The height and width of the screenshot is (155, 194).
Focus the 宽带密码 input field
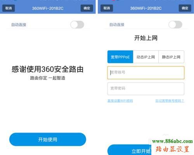[x=146, y=89]
